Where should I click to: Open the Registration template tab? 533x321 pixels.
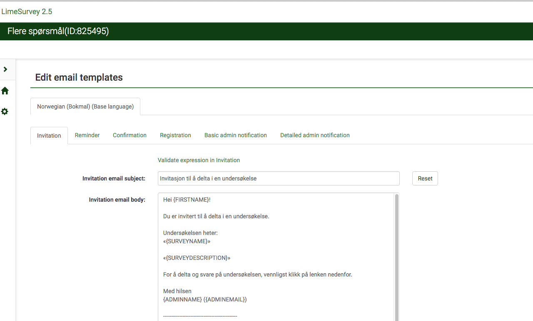pyautogui.click(x=175, y=135)
